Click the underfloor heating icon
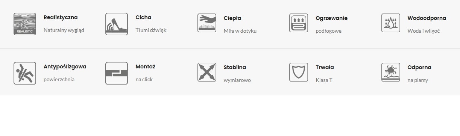This screenshot has width=460, height=136. (x=299, y=23)
